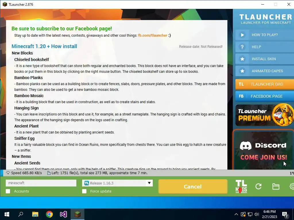Open the fb.com/tlauncher link

[x=152, y=35]
